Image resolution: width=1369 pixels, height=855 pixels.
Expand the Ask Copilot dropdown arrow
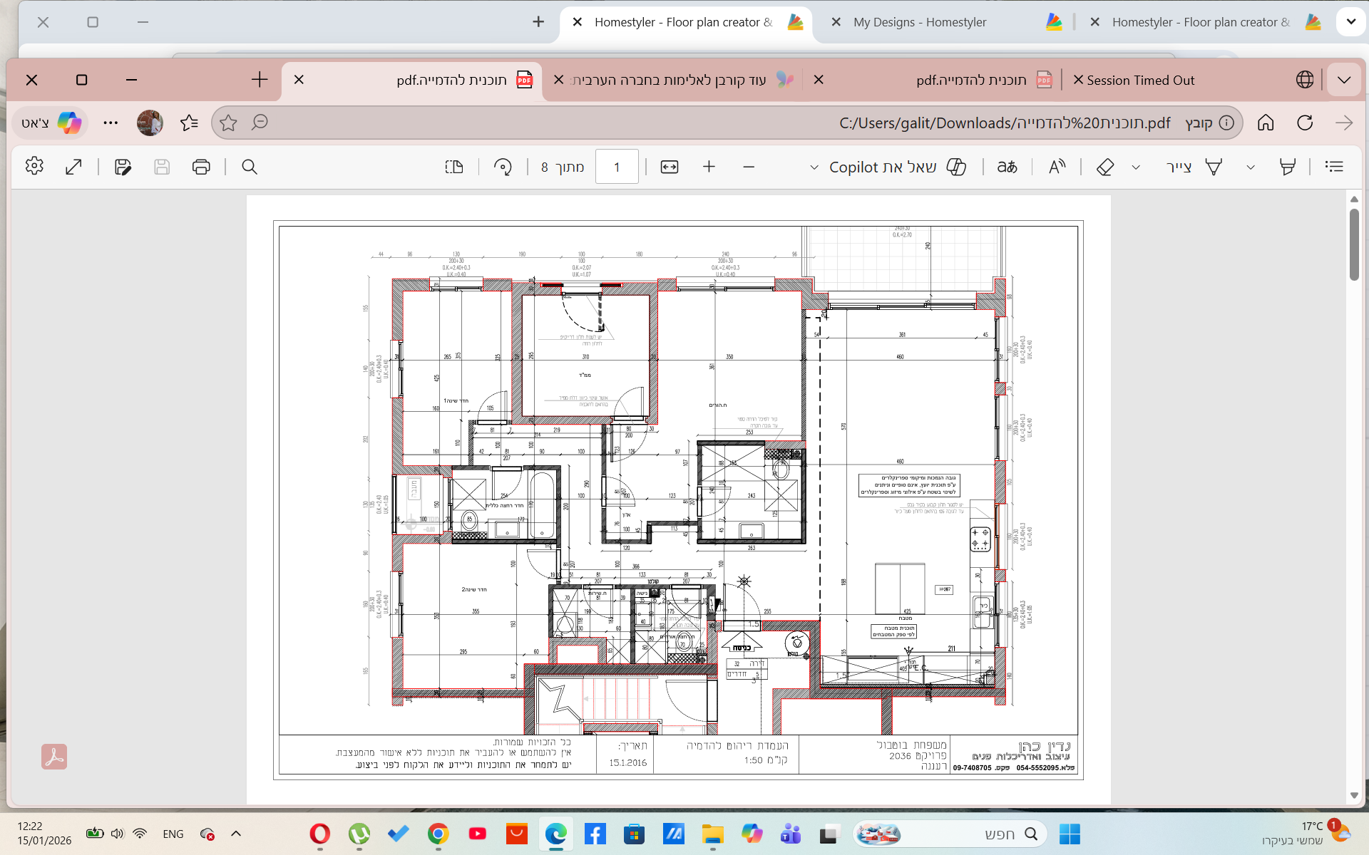click(x=814, y=167)
